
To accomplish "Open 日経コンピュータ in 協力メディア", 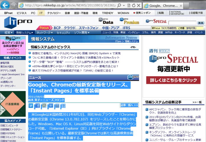I will point(9,126).
